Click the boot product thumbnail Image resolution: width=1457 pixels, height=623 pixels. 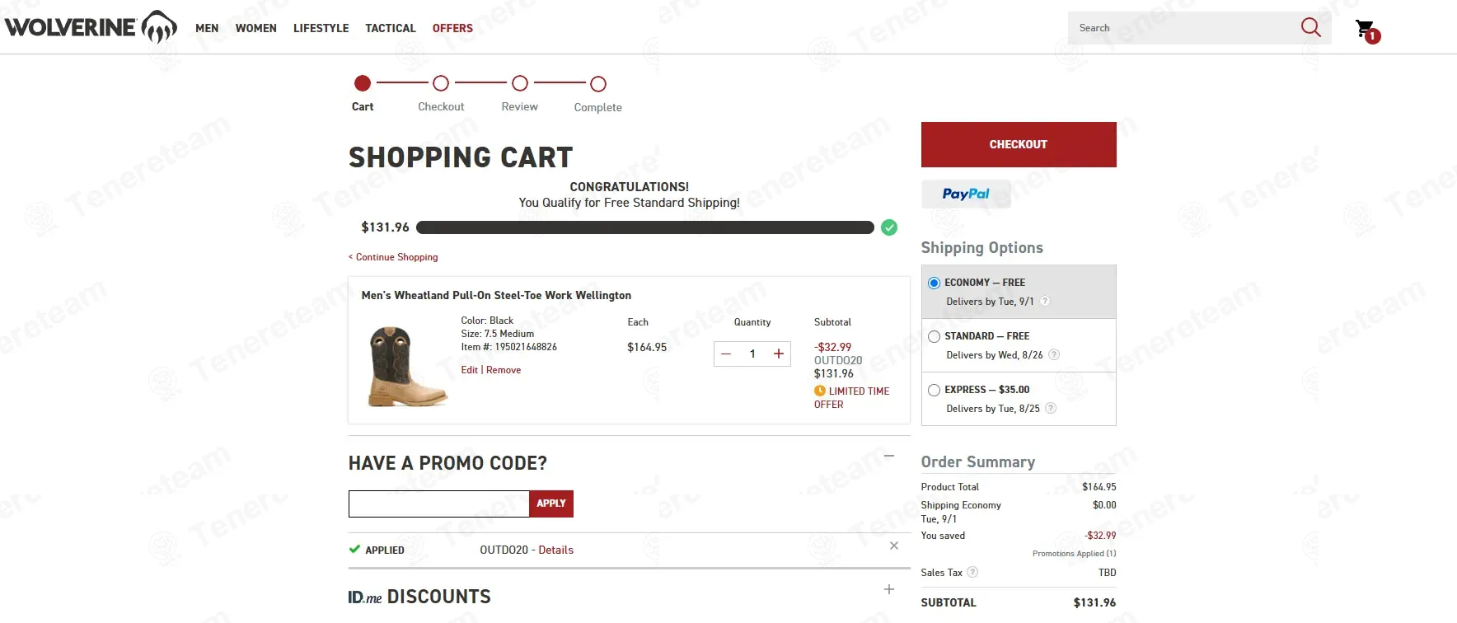(x=407, y=367)
